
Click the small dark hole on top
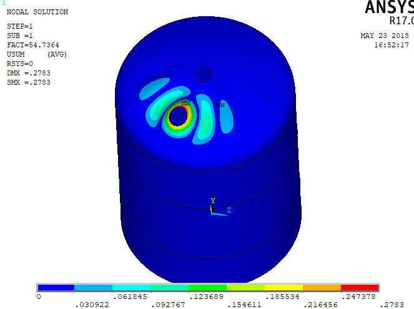coord(204,75)
